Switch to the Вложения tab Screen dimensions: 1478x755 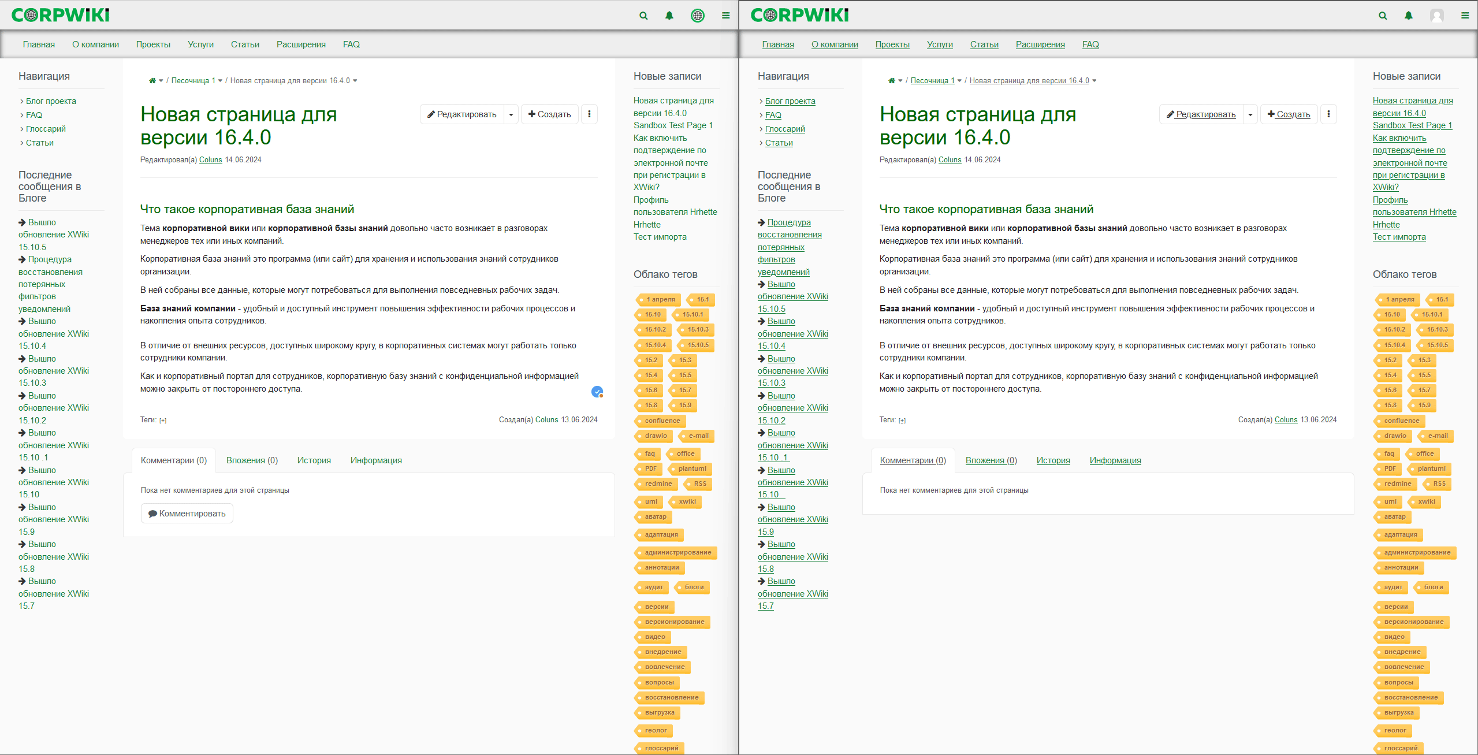pyautogui.click(x=252, y=459)
